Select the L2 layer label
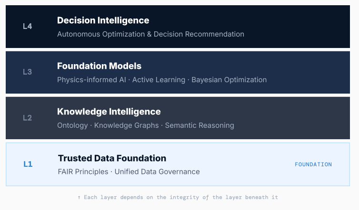Screen dimensions: 359x210 28,118
